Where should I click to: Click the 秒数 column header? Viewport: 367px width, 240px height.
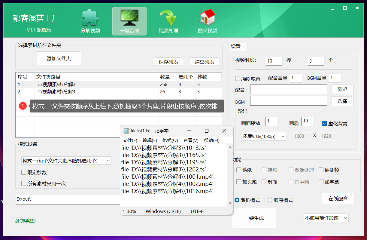pyautogui.click(x=208, y=77)
